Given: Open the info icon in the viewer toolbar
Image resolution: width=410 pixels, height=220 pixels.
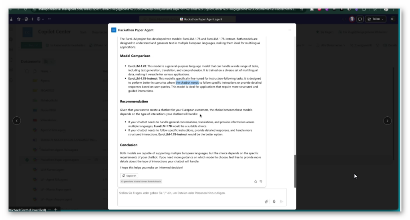Looking at the screenshot, I should point(38,19).
